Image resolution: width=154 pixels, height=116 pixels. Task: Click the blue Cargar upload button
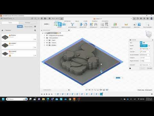[20, 26]
